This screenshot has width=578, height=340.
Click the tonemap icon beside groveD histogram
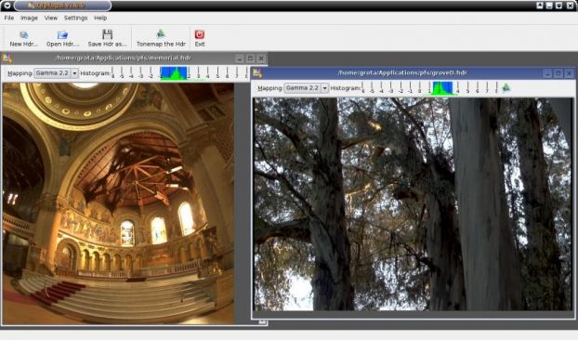click(x=506, y=87)
